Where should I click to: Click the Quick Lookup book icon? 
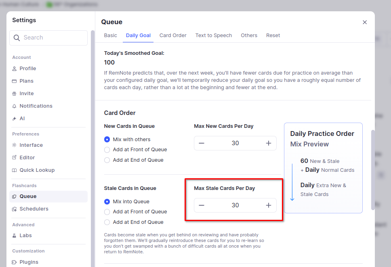(x=15, y=170)
